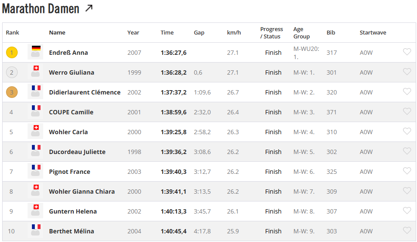Mark Berthet Mélina as favorite
The image size is (417, 242).
click(x=407, y=231)
